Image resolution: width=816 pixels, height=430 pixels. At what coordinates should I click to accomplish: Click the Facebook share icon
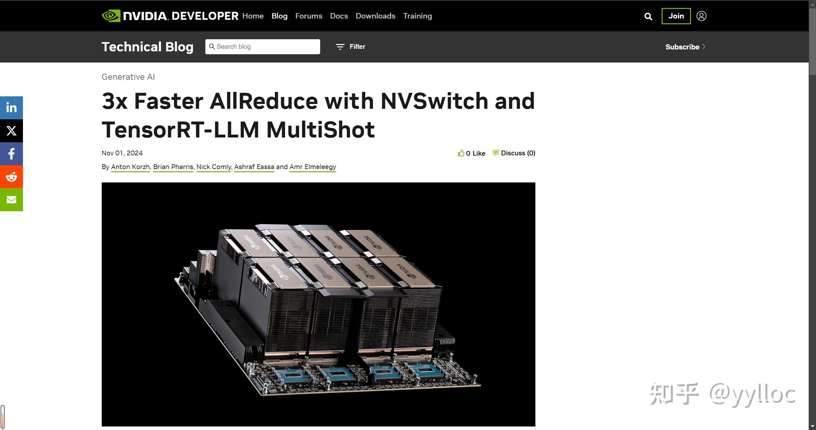(x=11, y=154)
